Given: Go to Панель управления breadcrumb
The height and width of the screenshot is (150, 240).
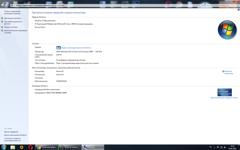Looking at the screenshot, I should tap(24, 5).
